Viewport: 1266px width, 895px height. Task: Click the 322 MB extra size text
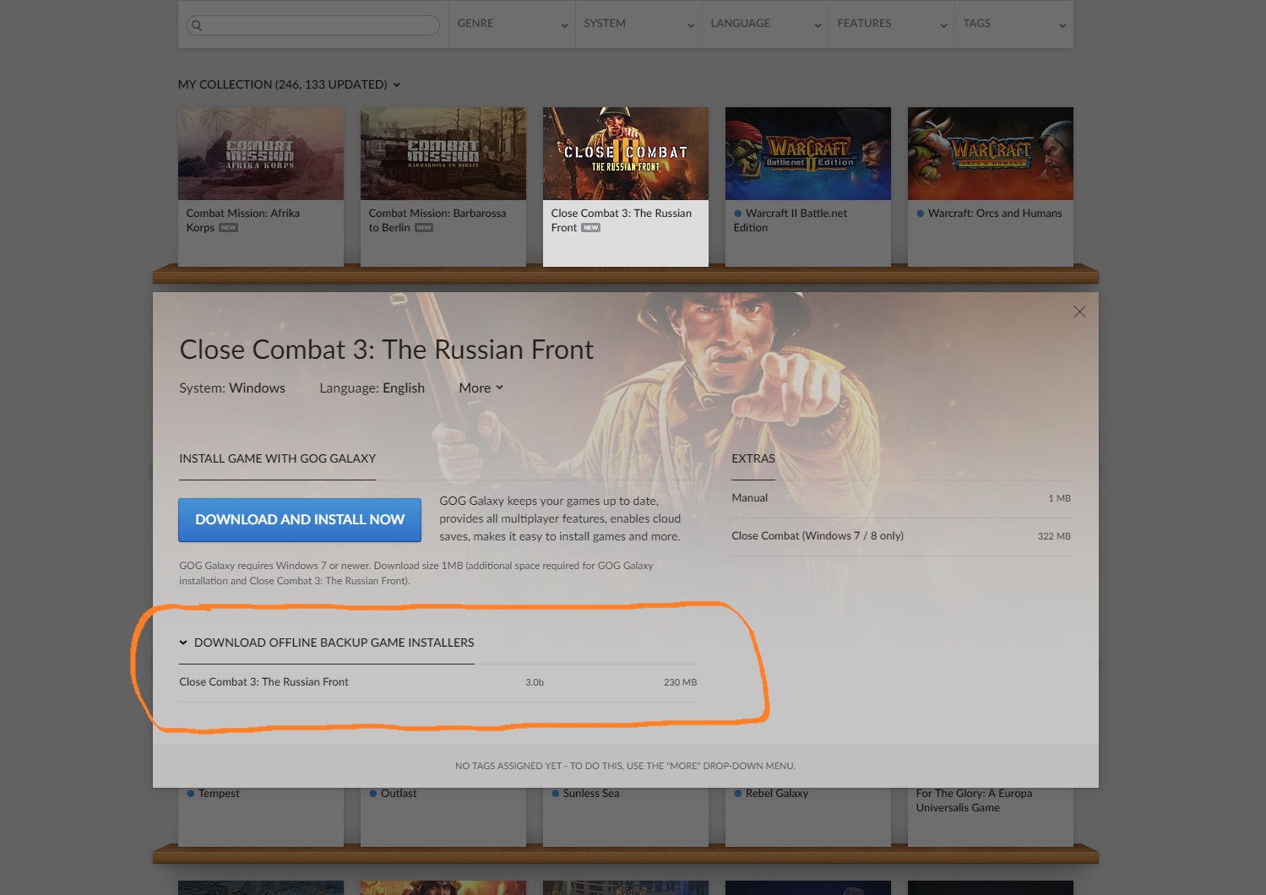[x=1054, y=536]
